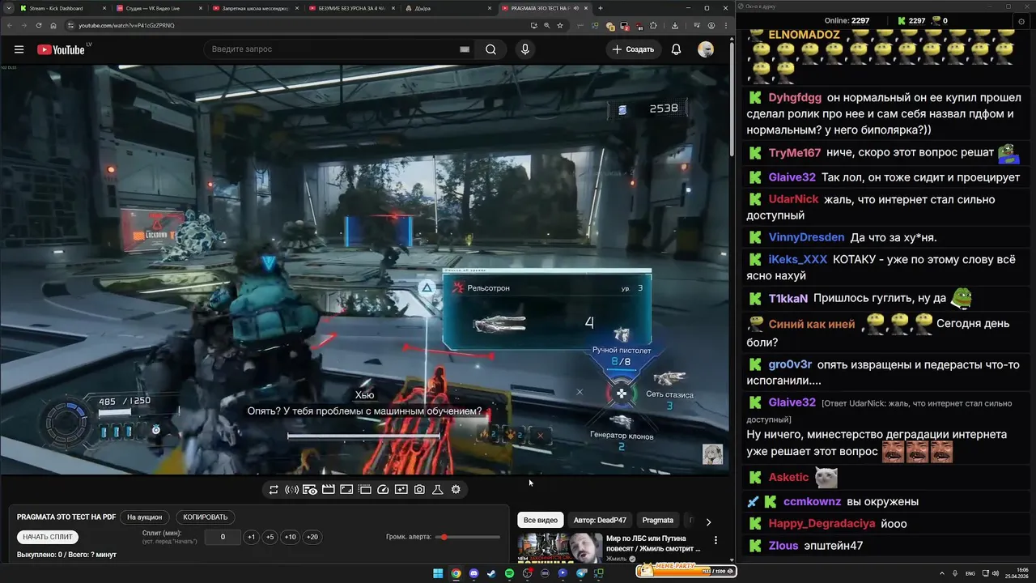This screenshot has width=1036, height=583.
Task: Open the YouTube account avatar menu
Action: click(x=706, y=49)
